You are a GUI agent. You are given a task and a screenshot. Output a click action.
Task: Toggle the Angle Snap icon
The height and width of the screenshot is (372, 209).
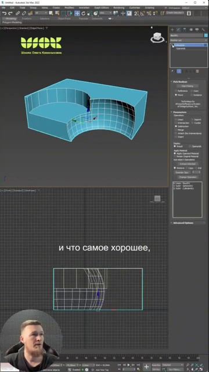142,13
